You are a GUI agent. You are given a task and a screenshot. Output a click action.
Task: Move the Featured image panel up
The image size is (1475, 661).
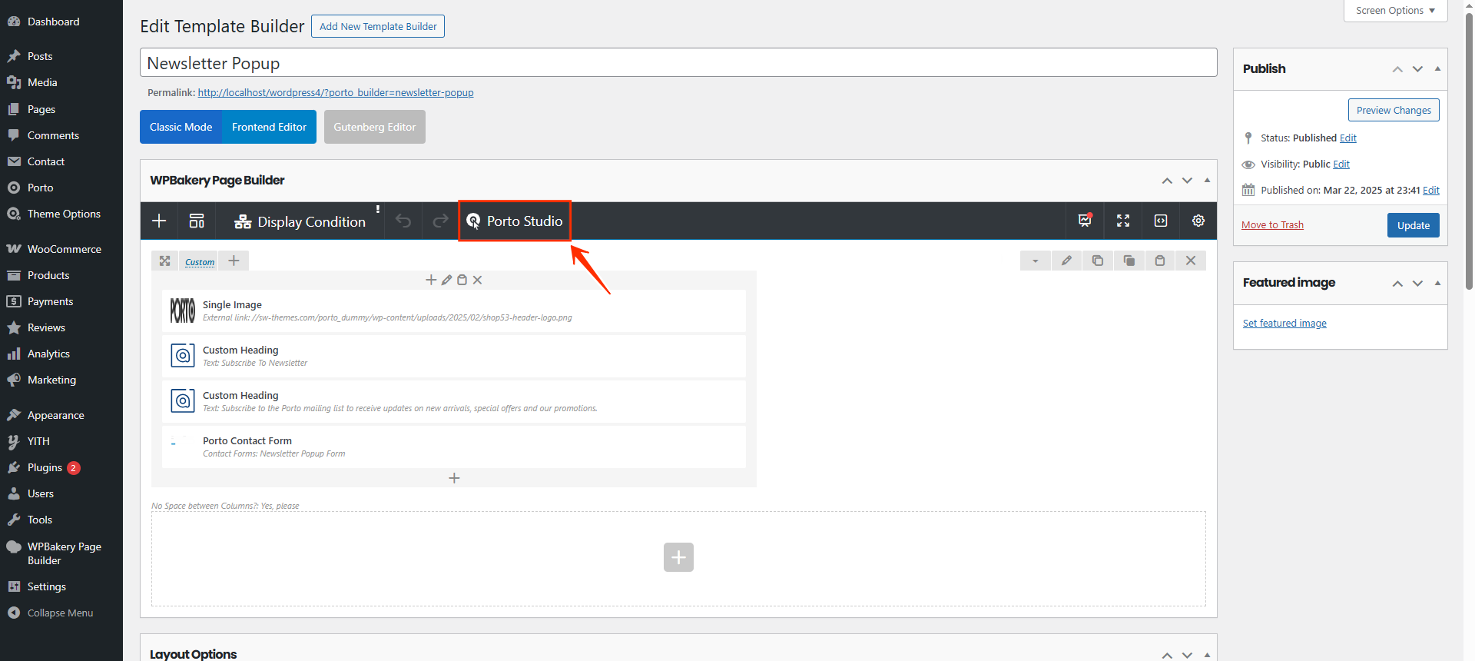[x=1397, y=284]
